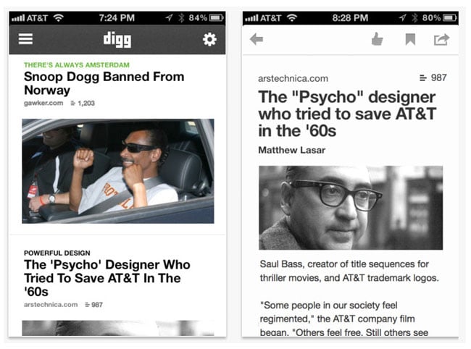
Task: Open arstechnica.com link above article title
Action: tap(293, 79)
